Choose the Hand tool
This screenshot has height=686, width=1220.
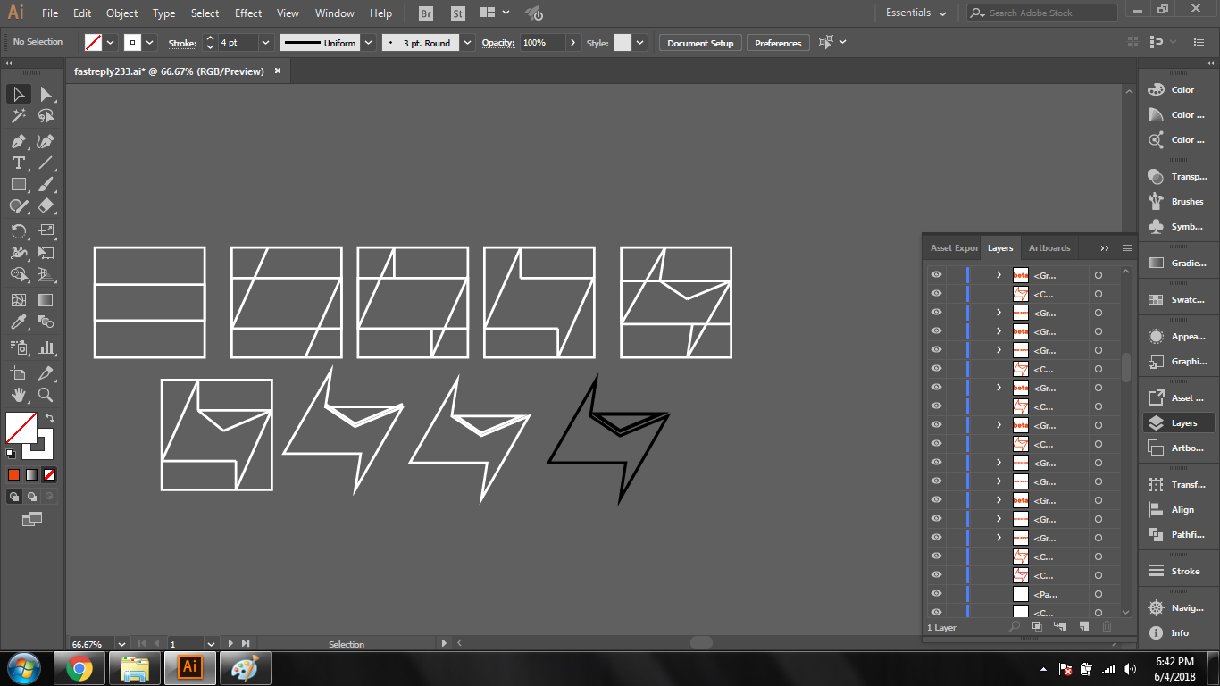[x=18, y=395]
